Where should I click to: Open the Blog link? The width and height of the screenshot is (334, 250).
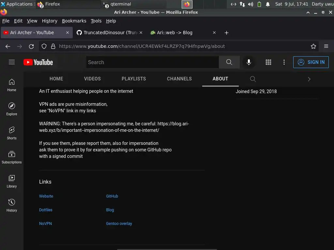(x=110, y=210)
